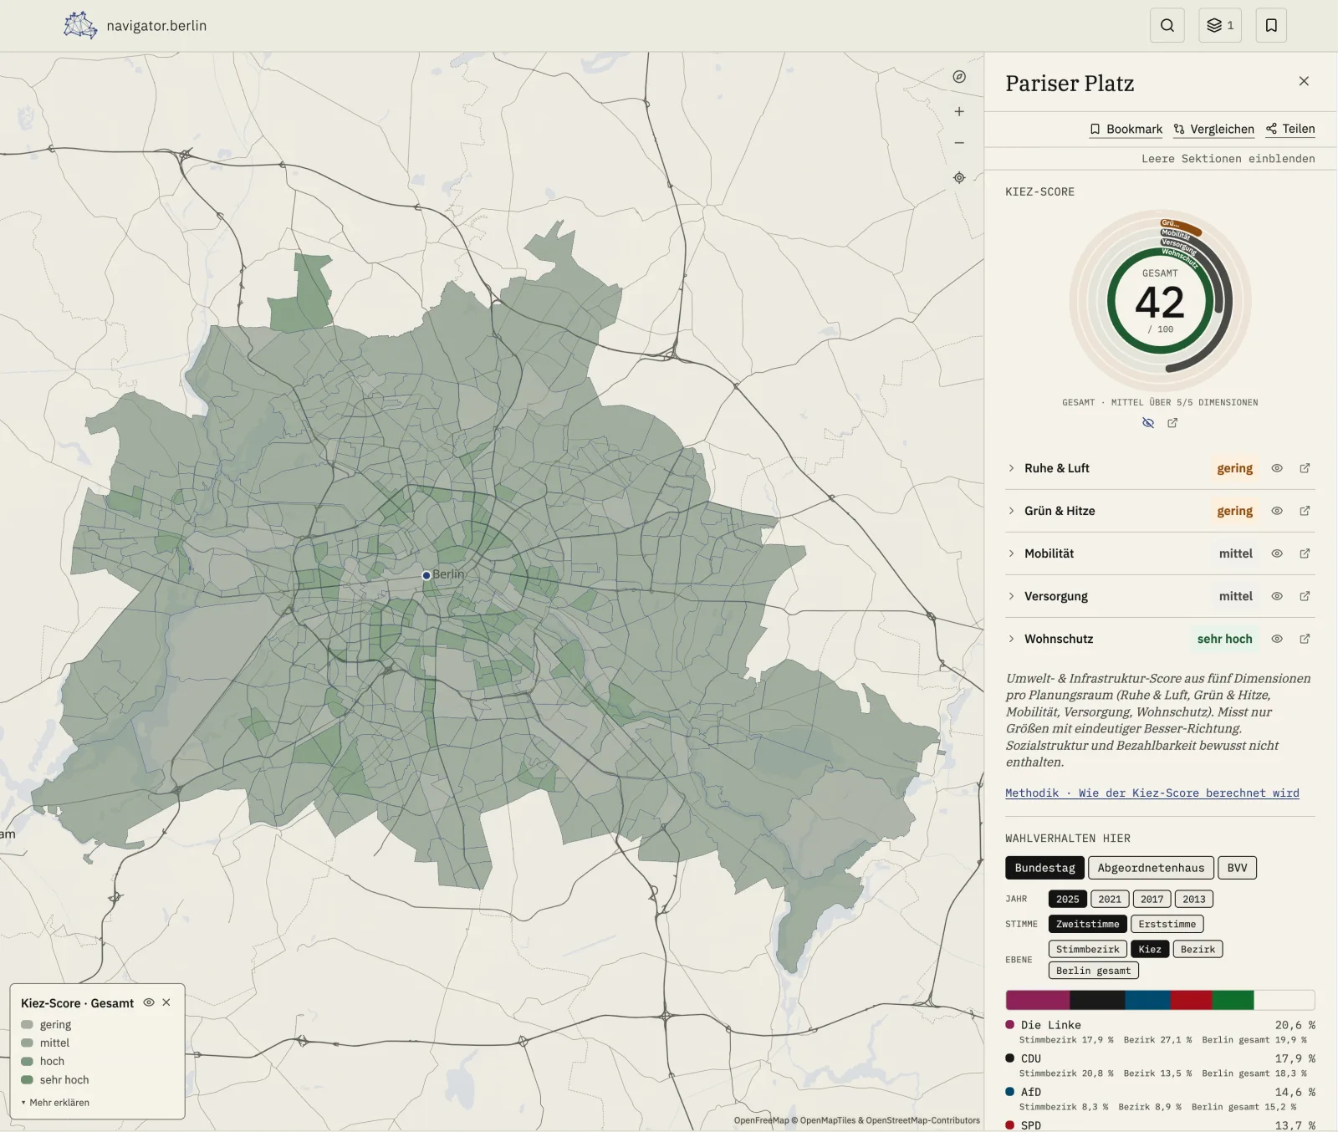Click Die Linke purple bar segment

click(1037, 1000)
